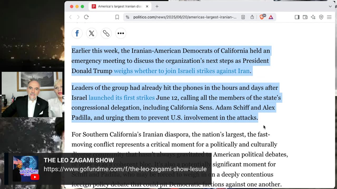Open reader mode icon
The image size is (337, 189).
[x=243, y=17]
